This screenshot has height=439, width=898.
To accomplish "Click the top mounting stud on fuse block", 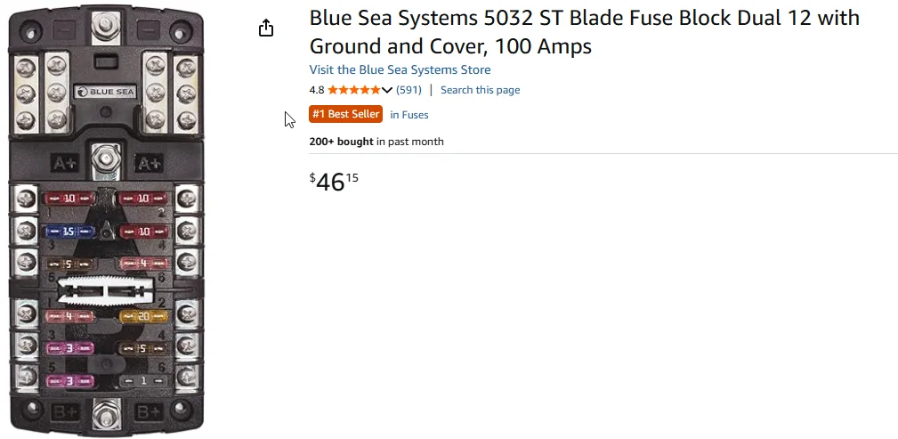I will click(x=106, y=22).
